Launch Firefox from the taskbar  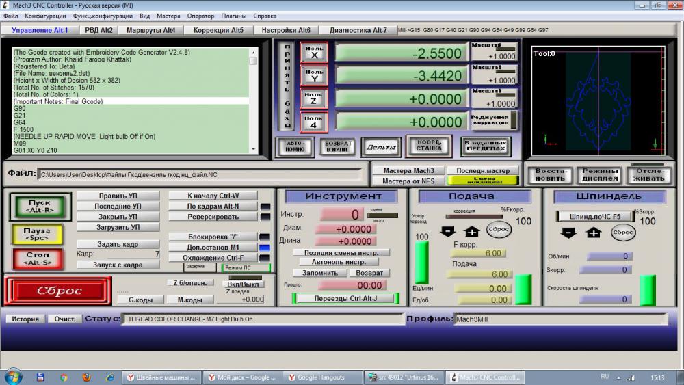(x=86, y=377)
